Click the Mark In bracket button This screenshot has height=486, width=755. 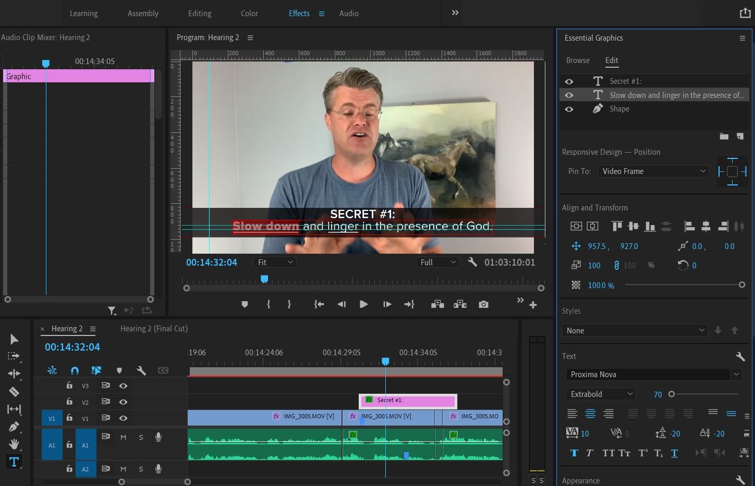[x=269, y=304]
